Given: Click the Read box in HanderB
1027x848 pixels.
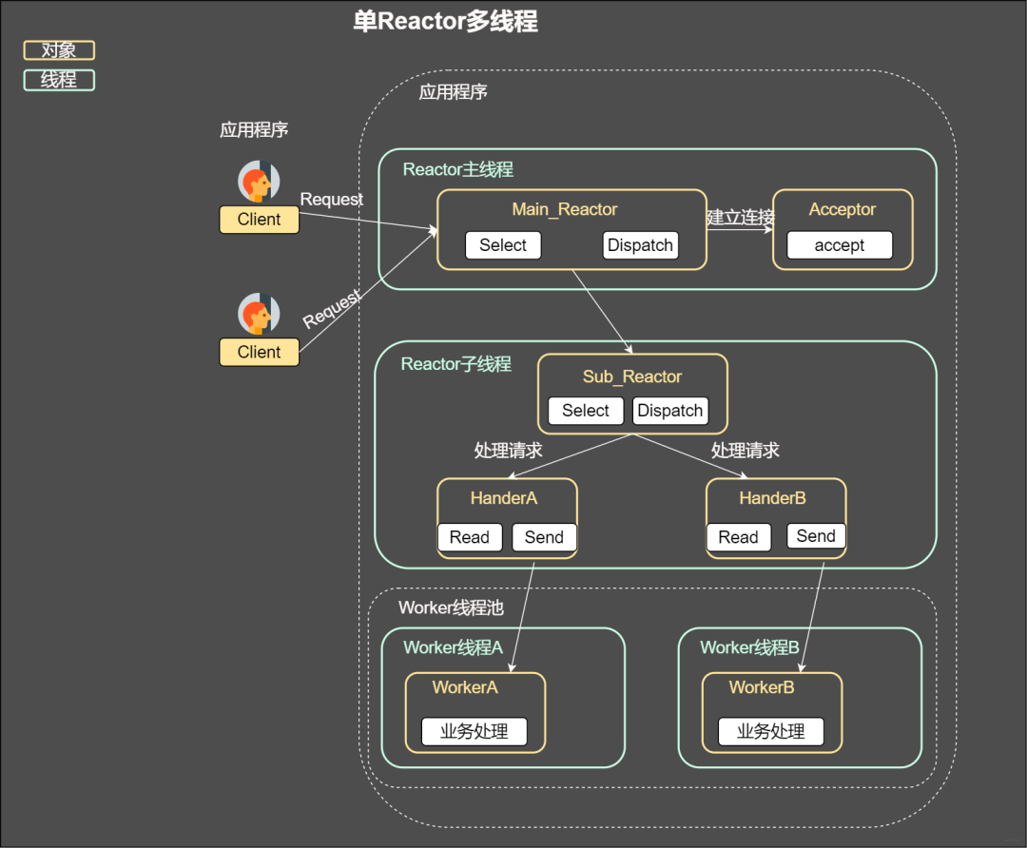Looking at the screenshot, I should 739,537.
